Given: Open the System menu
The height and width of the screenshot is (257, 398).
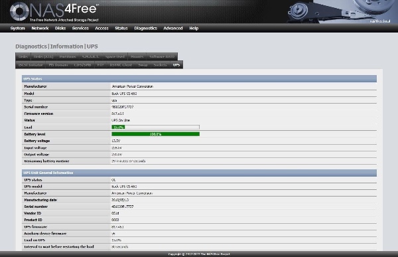Looking at the screenshot, I should tap(17, 28).
